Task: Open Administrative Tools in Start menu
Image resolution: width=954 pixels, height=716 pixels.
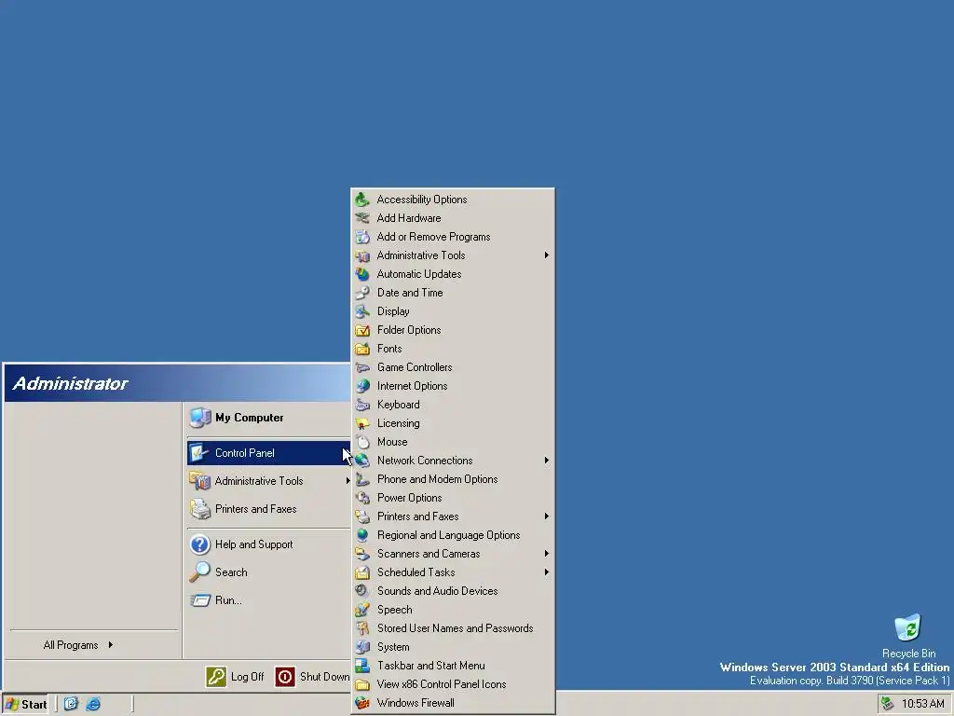Action: [269, 481]
